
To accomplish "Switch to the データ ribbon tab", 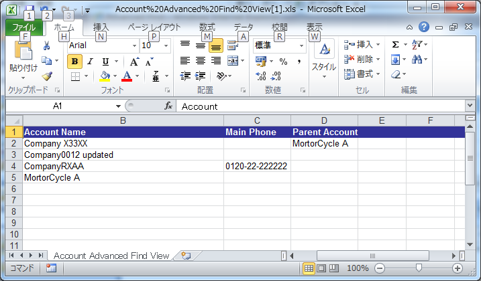I will (x=244, y=27).
